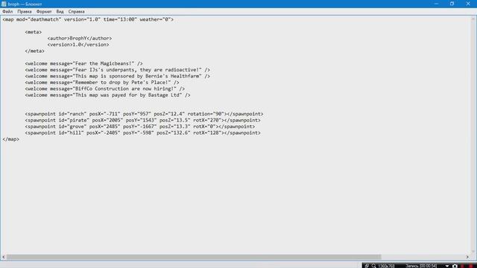The height and width of the screenshot is (268, 477).
Task: Click the spawnpoint id="hill" line
Action: (x=142, y=133)
